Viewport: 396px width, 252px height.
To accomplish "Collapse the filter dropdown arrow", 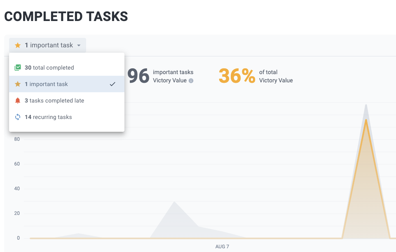I will [79, 46].
